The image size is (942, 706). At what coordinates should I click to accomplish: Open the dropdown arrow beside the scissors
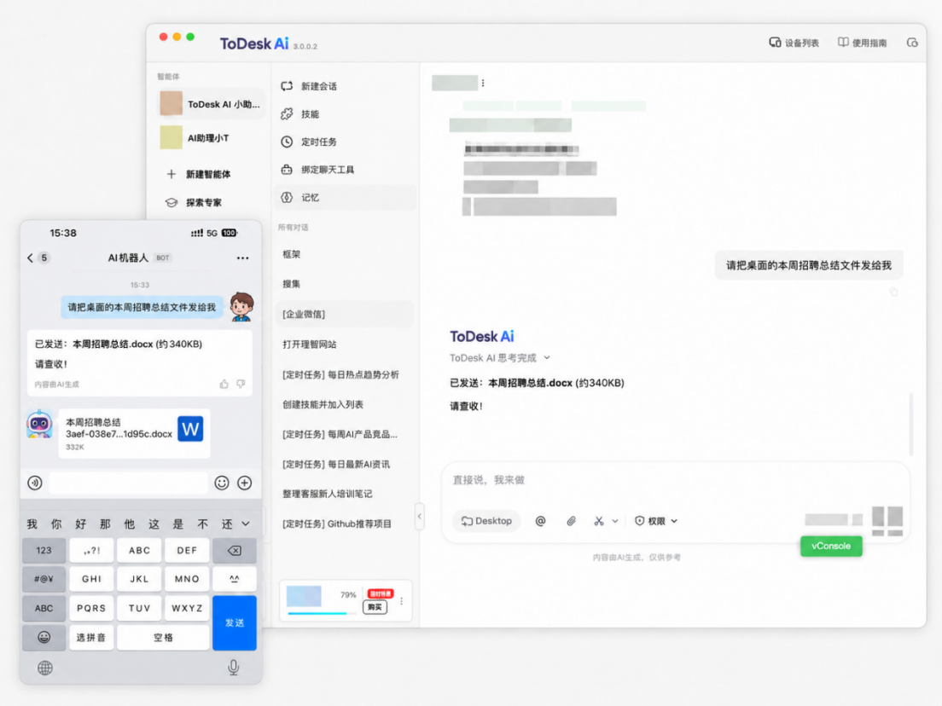(615, 521)
